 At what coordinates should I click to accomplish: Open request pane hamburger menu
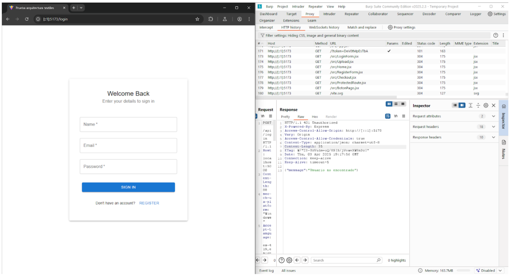[x=270, y=116]
